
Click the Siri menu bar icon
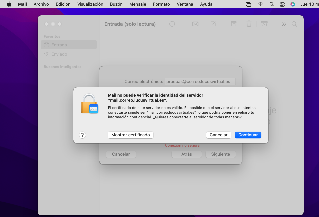pos(292,4)
